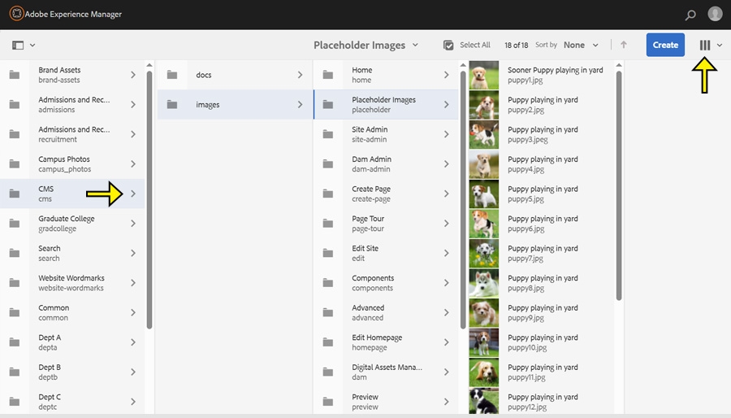Select the Campus Photos folder icon

coord(15,163)
